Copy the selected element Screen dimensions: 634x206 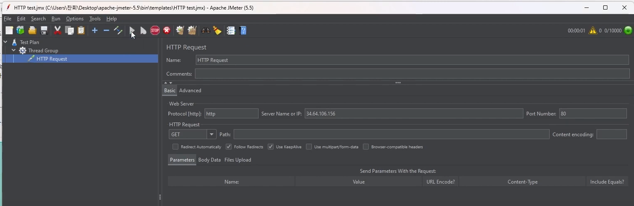[69, 30]
